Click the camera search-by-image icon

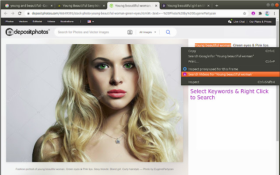[x=130, y=32]
